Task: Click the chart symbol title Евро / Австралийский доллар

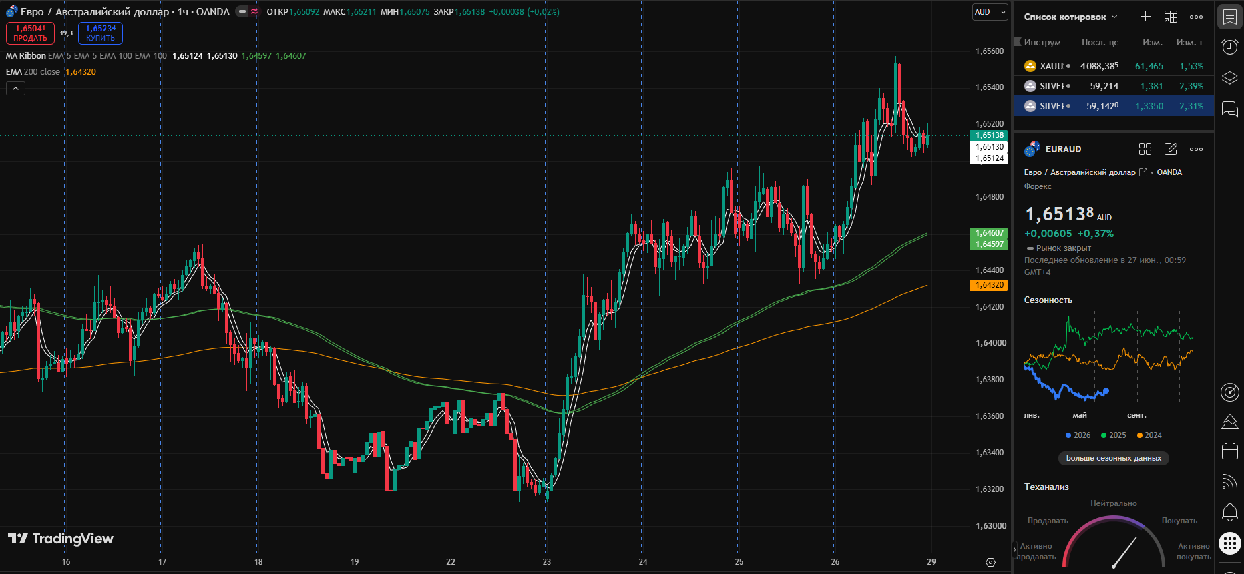Action: 95,11
